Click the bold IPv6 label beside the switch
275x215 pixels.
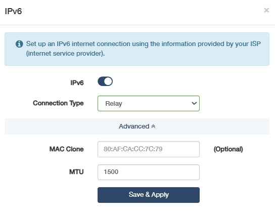(x=77, y=82)
